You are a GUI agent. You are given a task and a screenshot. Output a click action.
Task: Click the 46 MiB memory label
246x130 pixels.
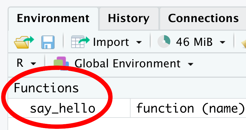[x=194, y=42]
